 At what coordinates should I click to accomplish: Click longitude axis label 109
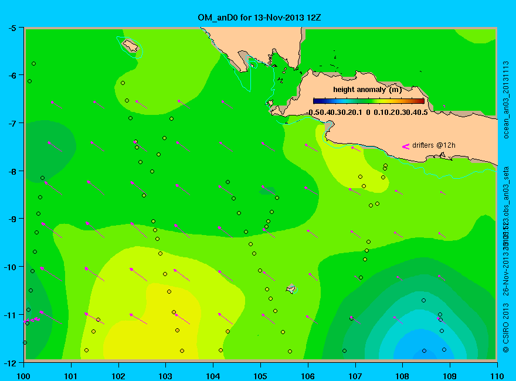coord(450,376)
